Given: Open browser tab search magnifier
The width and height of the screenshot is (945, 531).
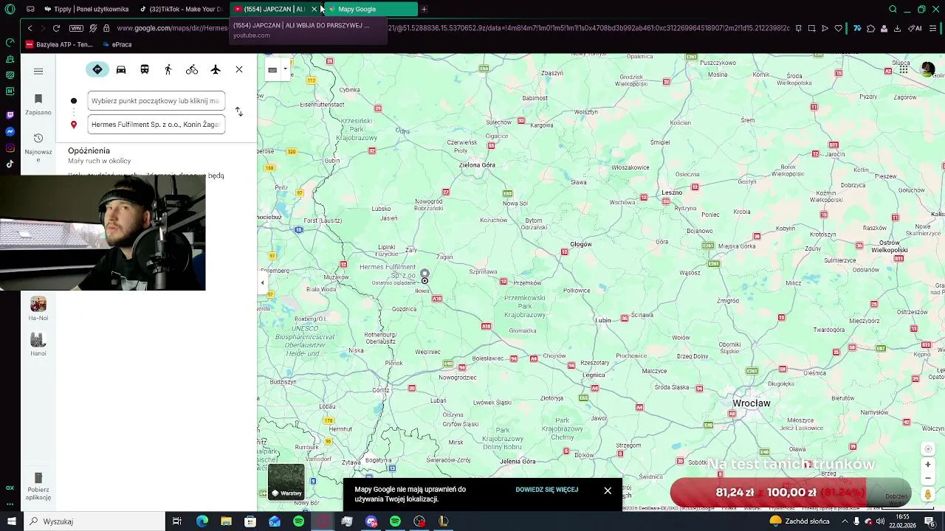Looking at the screenshot, I should (x=893, y=9).
